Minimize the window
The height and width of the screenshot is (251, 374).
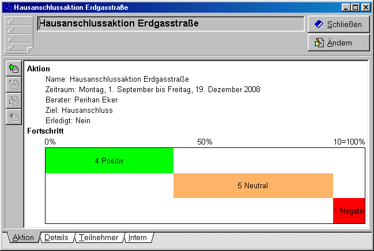pos(346,7)
